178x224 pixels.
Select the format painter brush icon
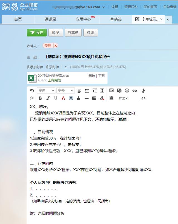point(78,98)
